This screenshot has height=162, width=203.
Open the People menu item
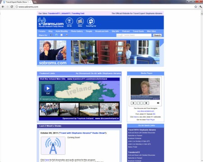tap(89, 31)
